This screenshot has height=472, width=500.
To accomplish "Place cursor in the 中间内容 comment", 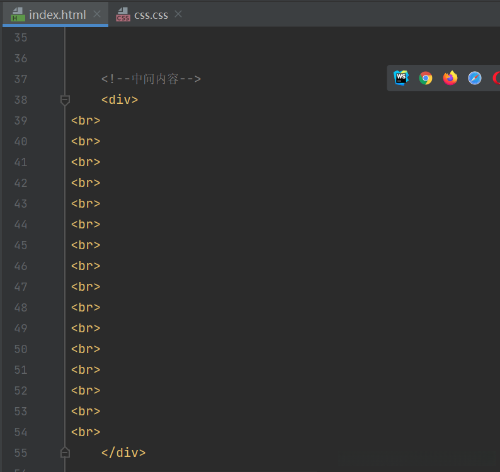I will [155, 79].
